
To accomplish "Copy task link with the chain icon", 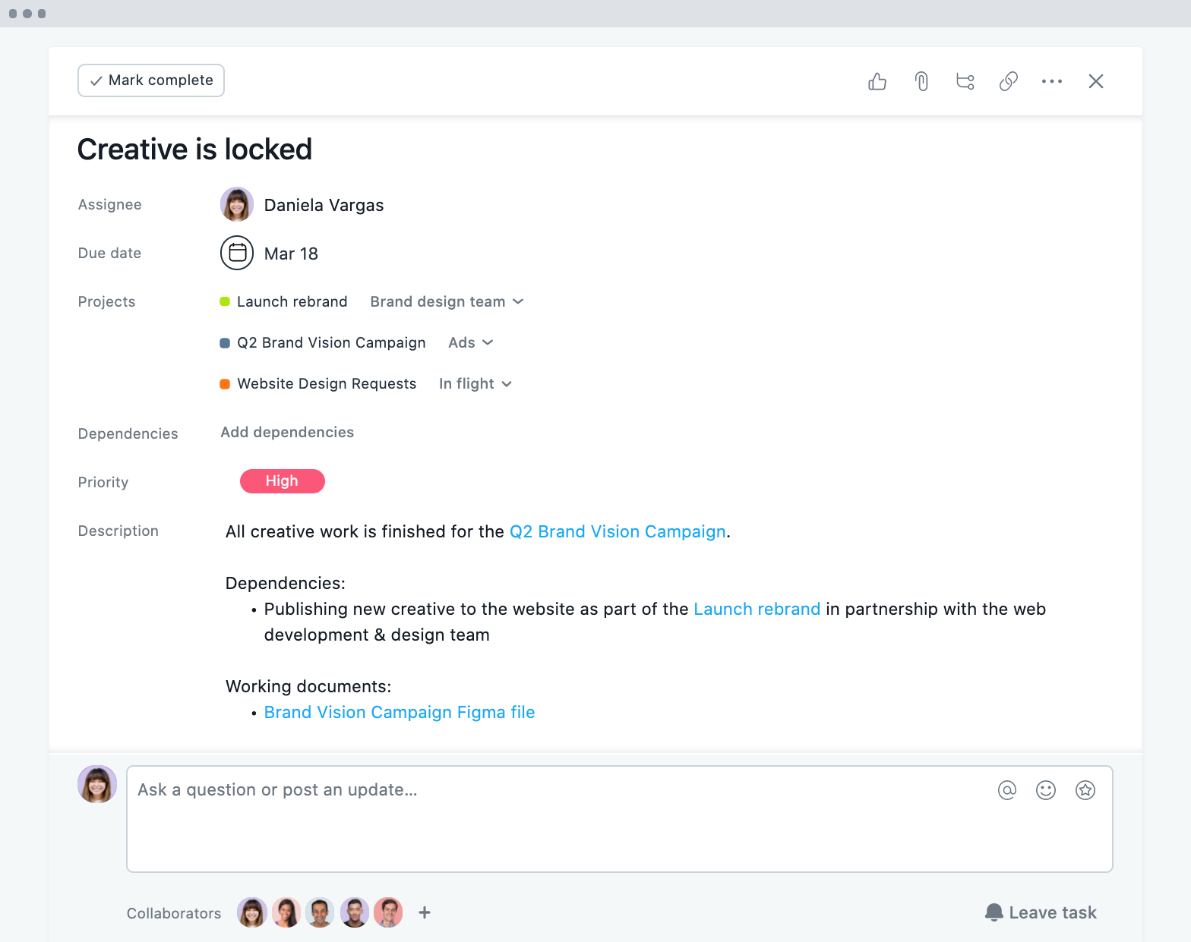I will pyautogui.click(x=1009, y=81).
